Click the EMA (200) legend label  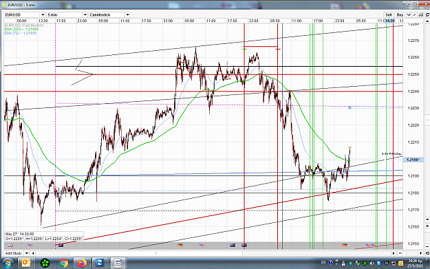point(21,30)
